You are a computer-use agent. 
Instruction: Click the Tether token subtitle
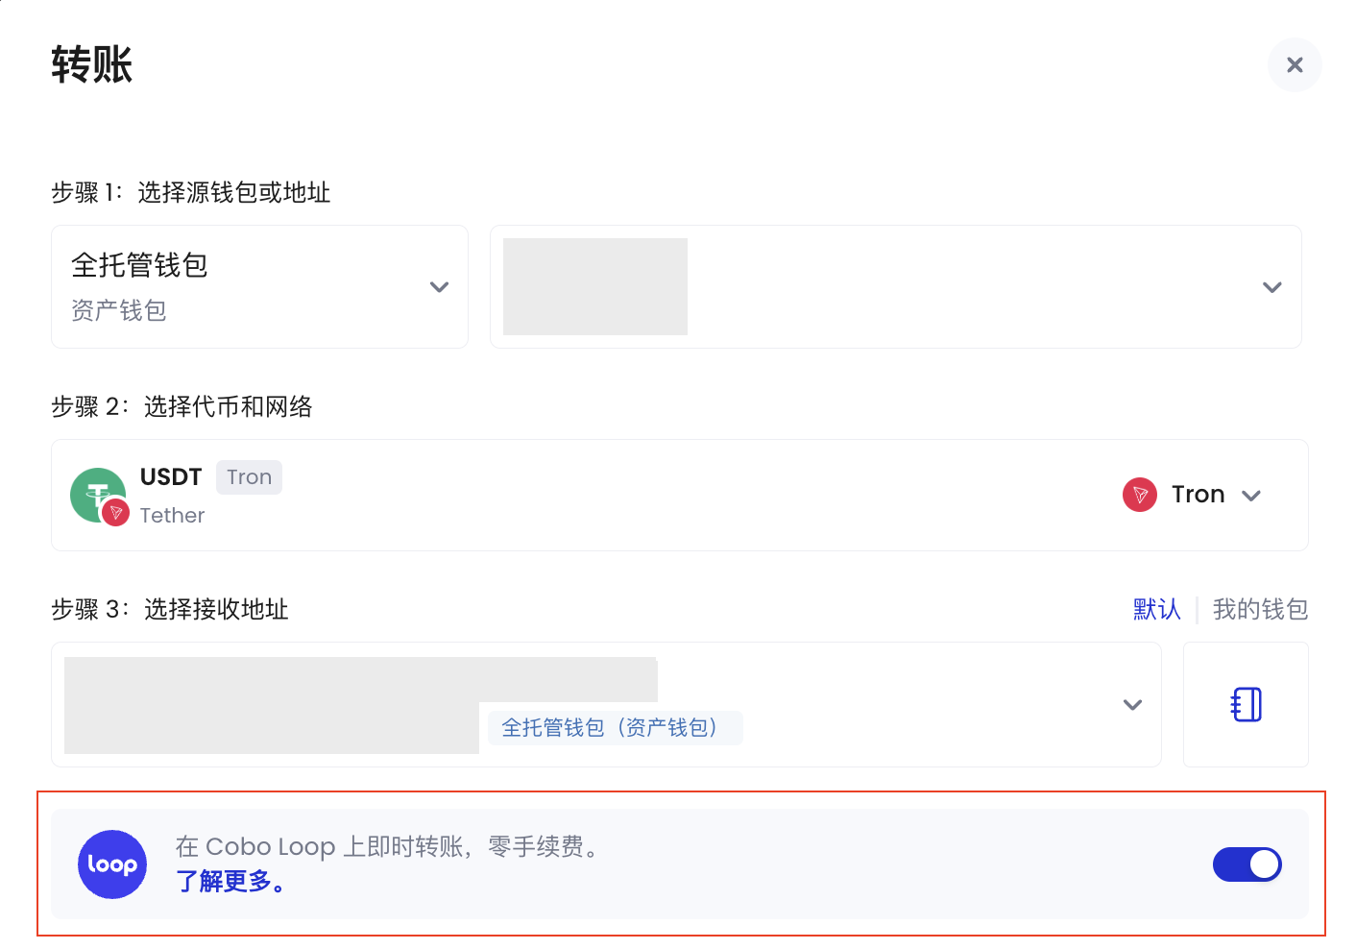172,515
